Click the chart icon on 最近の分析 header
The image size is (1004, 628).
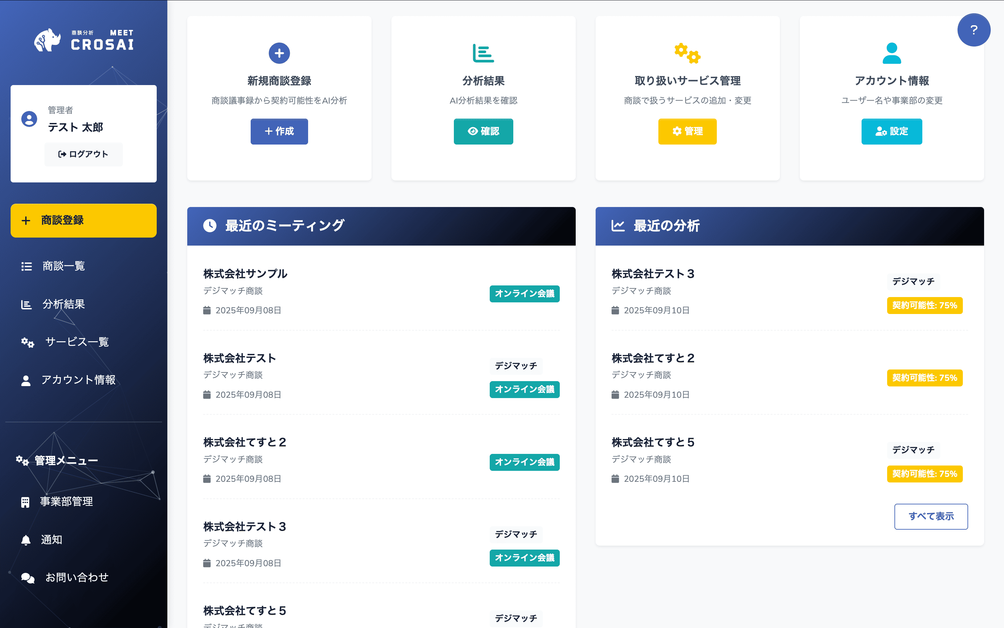coord(618,225)
